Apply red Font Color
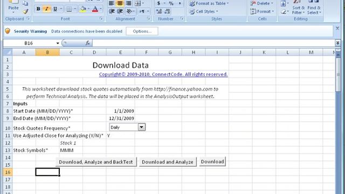 point(95,9)
